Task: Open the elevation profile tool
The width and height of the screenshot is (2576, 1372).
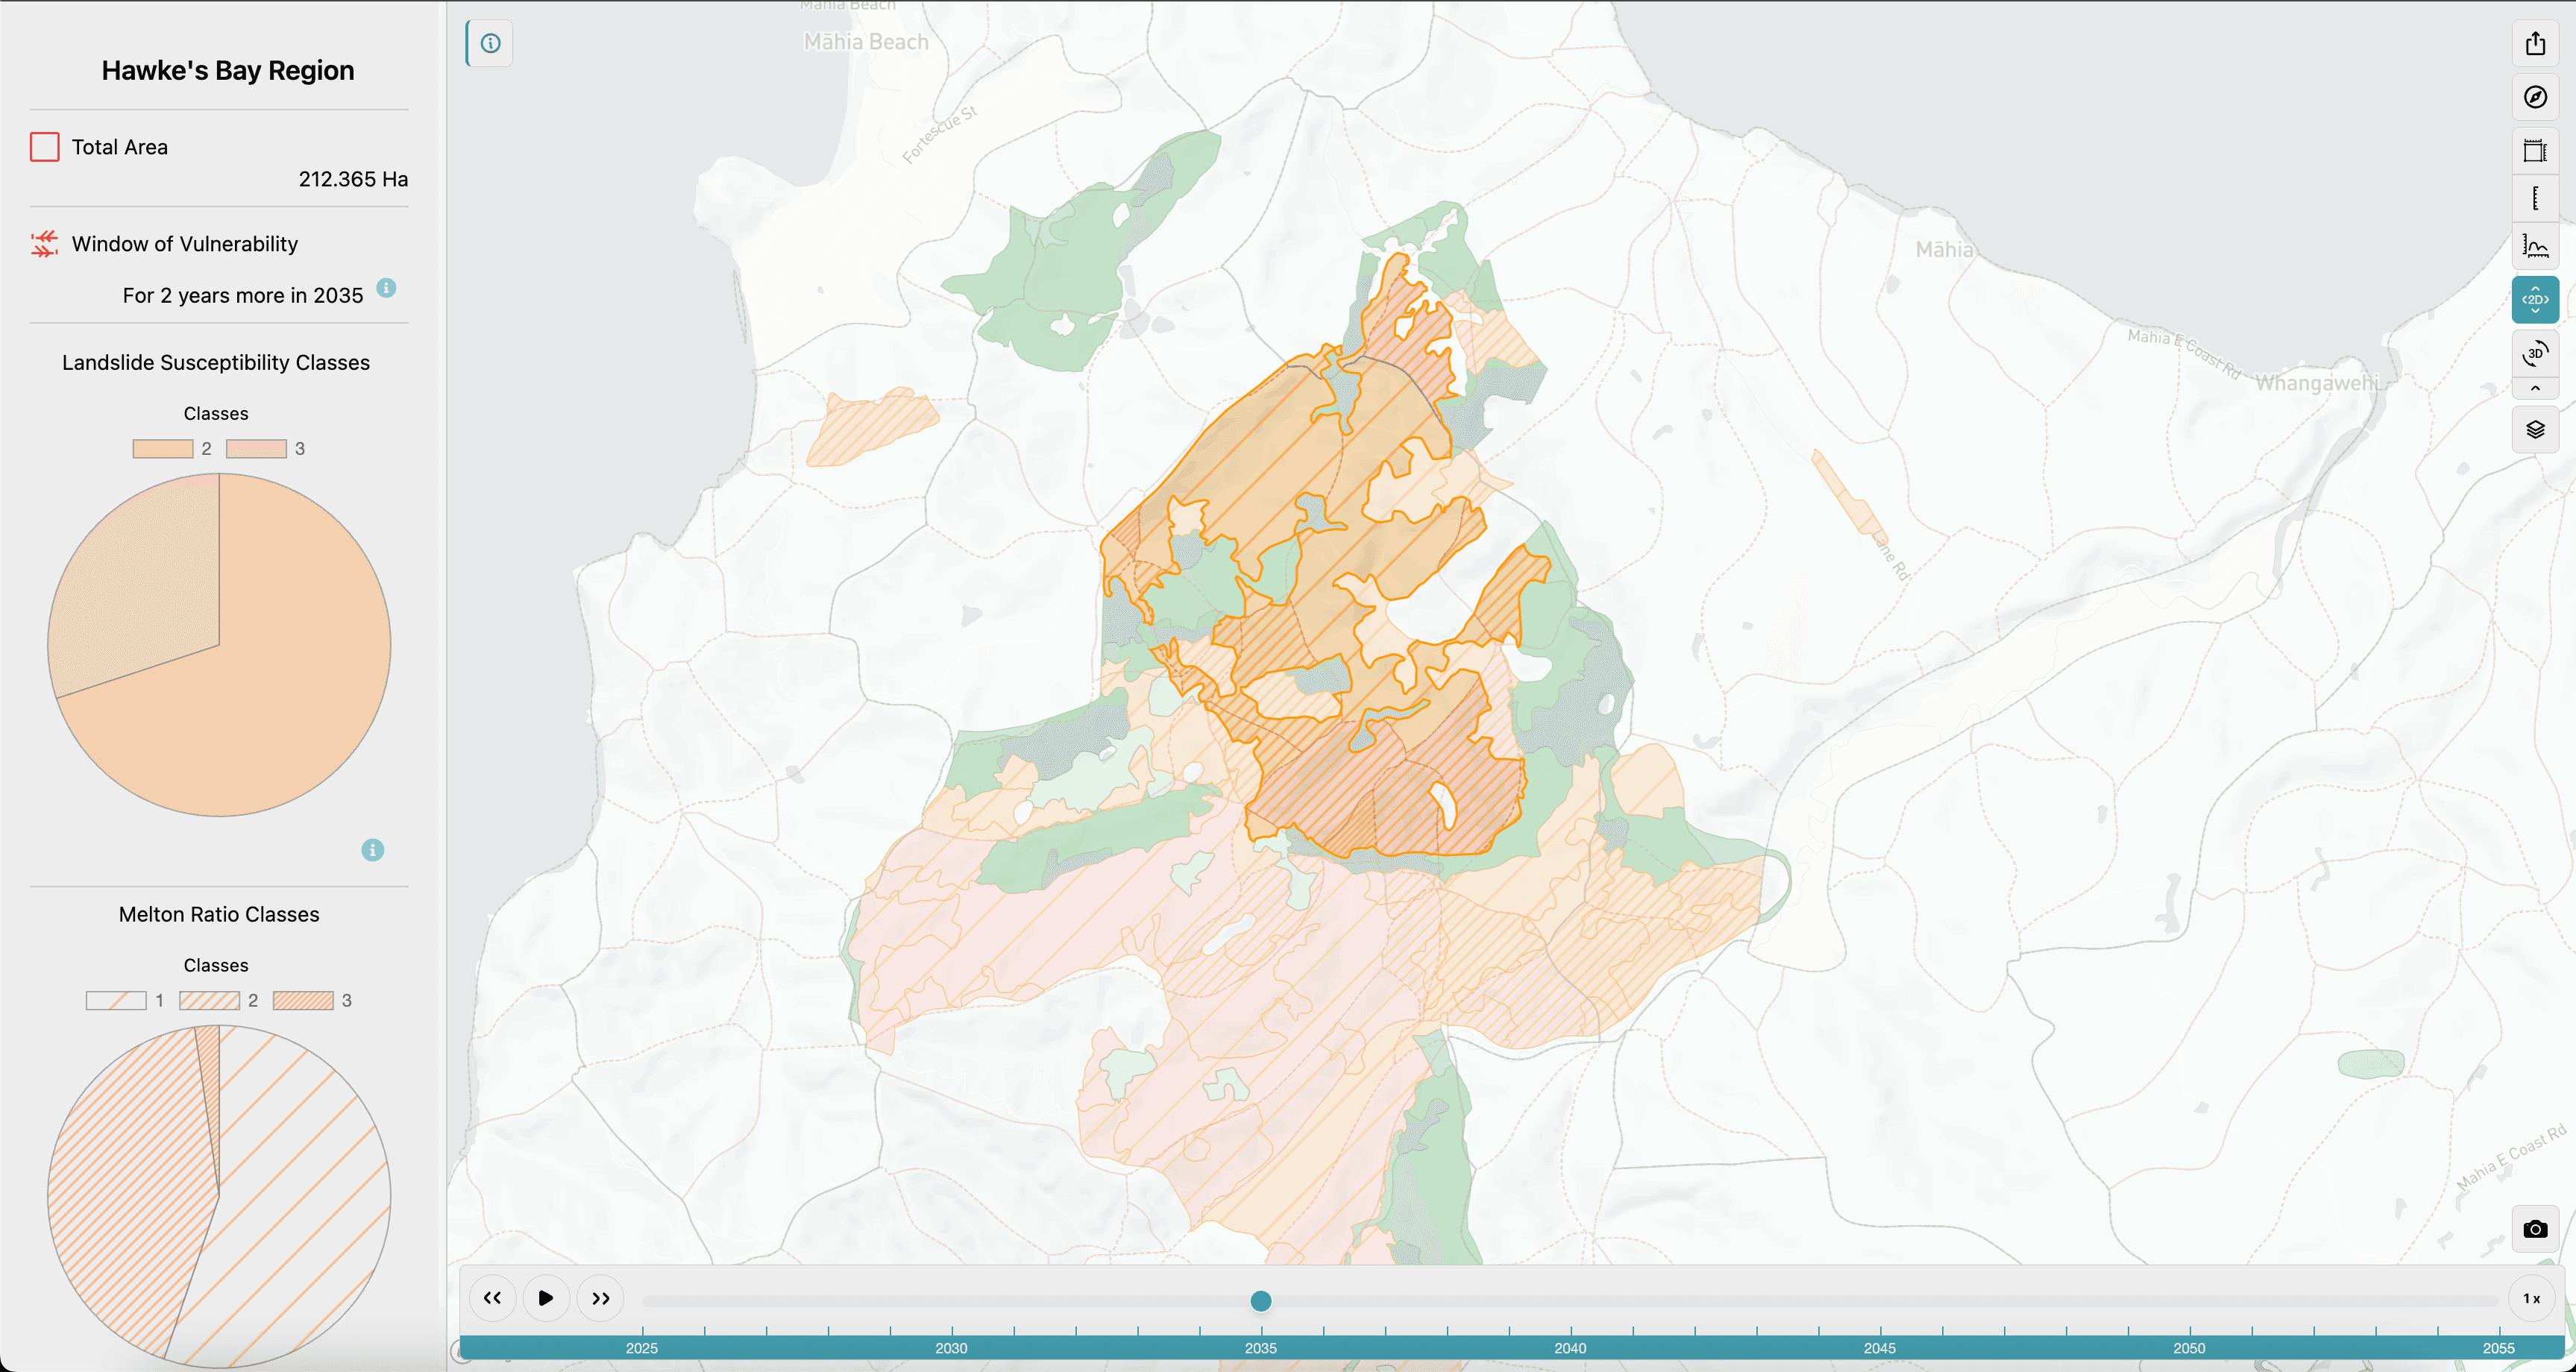Action: [x=2534, y=246]
